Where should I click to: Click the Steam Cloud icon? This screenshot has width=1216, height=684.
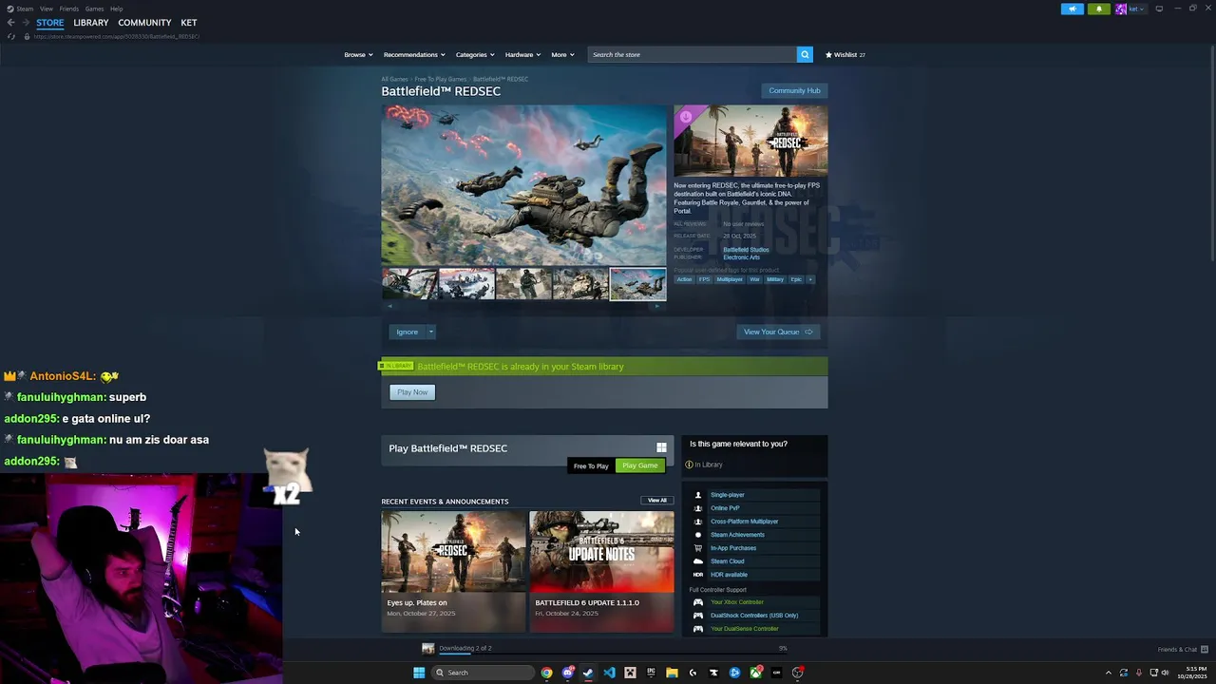[698, 561]
